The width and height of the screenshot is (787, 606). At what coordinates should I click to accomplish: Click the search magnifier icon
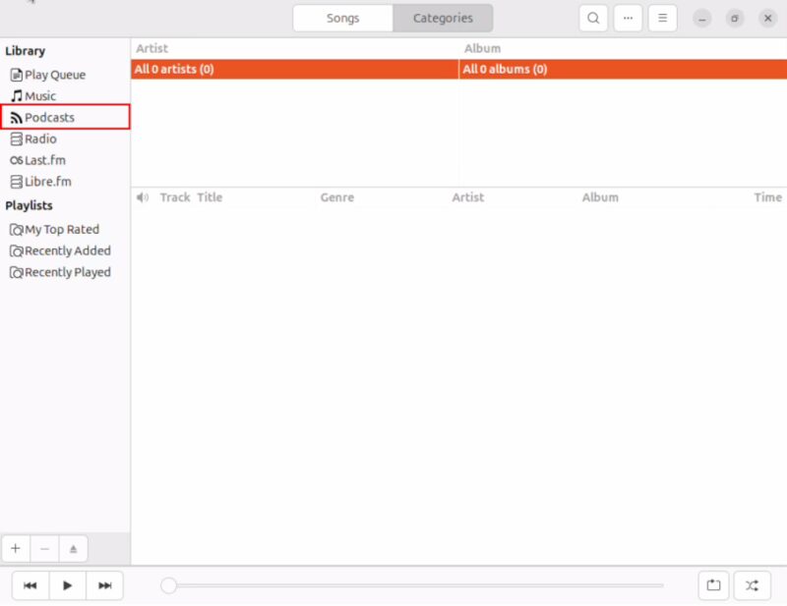[593, 18]
